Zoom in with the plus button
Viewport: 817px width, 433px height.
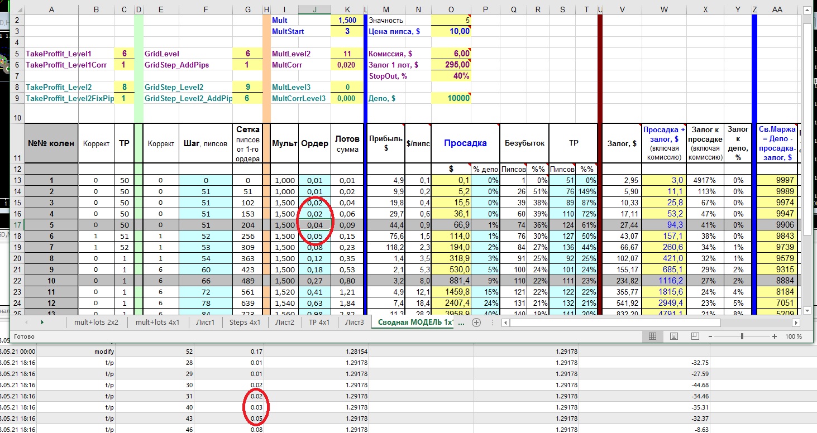[775, 336]
